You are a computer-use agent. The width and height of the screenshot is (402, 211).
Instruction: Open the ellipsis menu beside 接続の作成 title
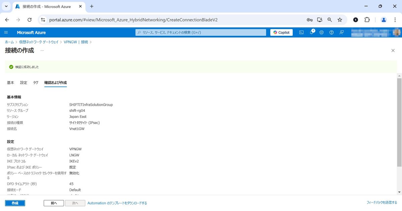point(42,50)
